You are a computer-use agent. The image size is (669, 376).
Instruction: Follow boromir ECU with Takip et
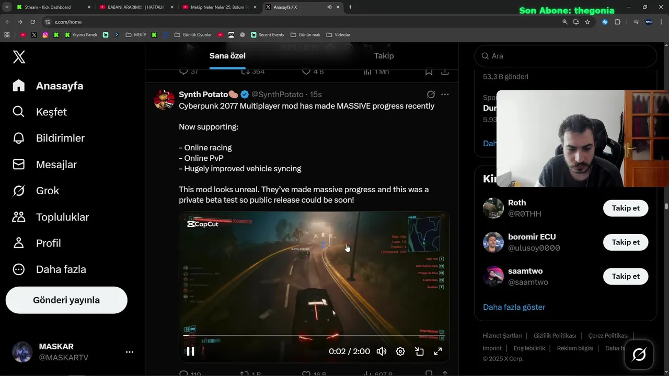626,242
